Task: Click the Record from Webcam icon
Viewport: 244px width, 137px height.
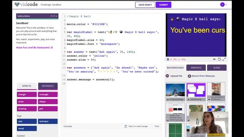Action: 189,76
